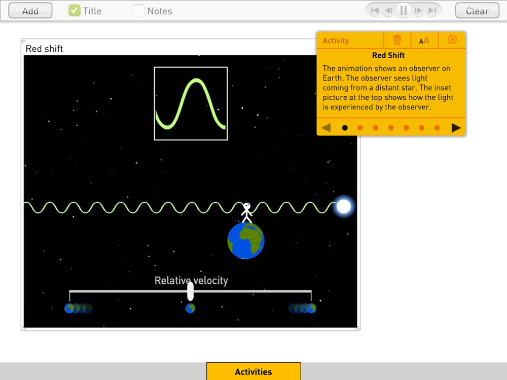The width and height of the screenshot is (507, 380).
Task: Open the Activities tab at bottom
Action: (253, 371)
